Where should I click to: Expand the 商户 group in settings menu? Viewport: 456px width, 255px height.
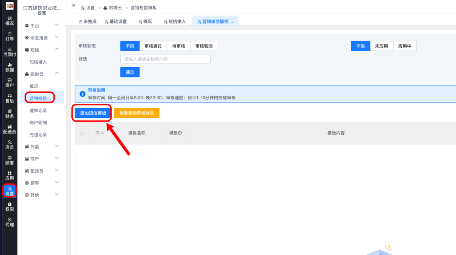pos(42,159)
